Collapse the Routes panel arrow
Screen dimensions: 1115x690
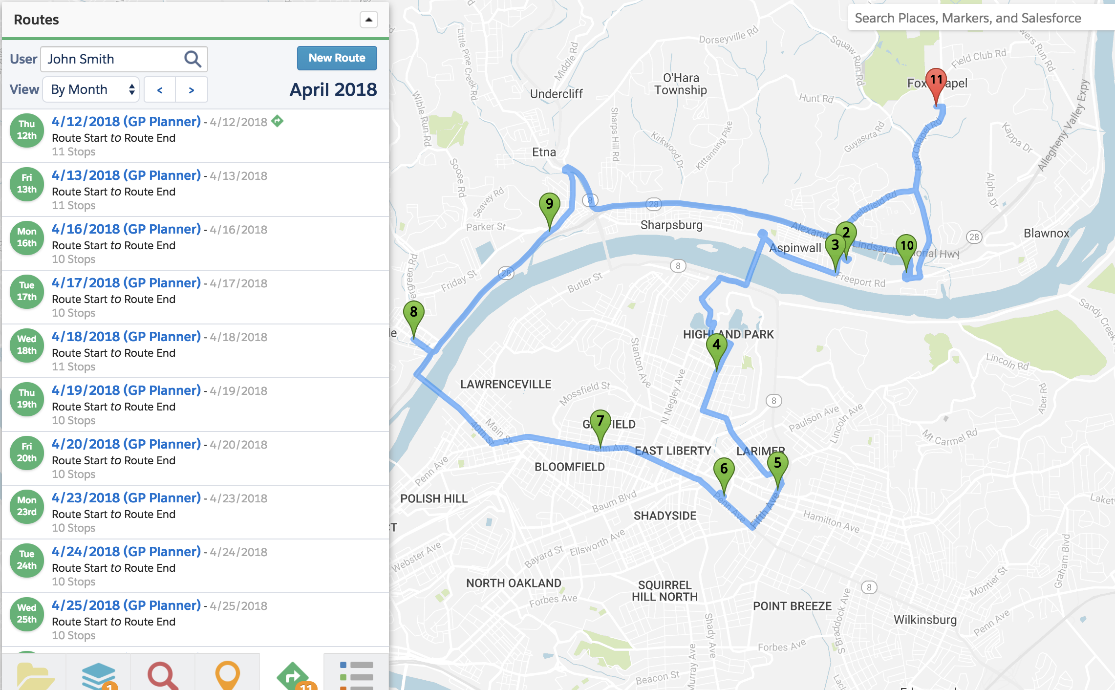point(368,20)
